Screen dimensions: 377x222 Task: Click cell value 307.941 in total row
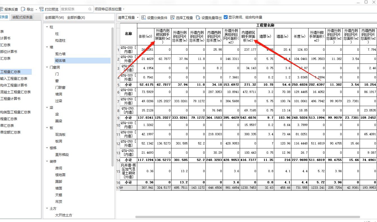pos(145,188)
